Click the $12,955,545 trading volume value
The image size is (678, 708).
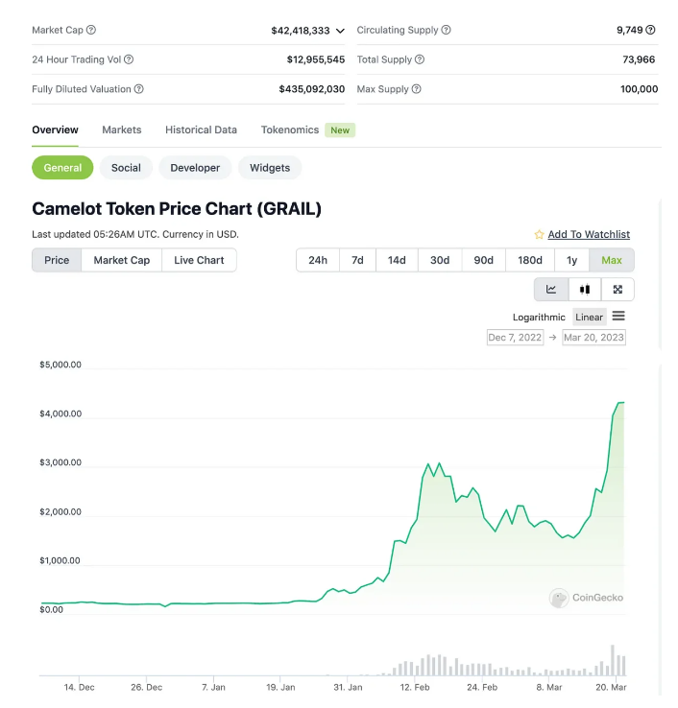click(316, 59)
